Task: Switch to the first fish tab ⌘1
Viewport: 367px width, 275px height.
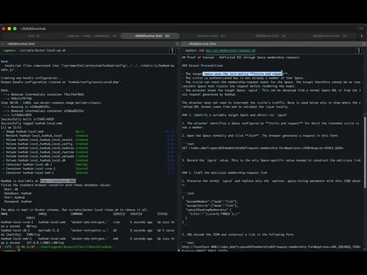Action: point(33,36)
